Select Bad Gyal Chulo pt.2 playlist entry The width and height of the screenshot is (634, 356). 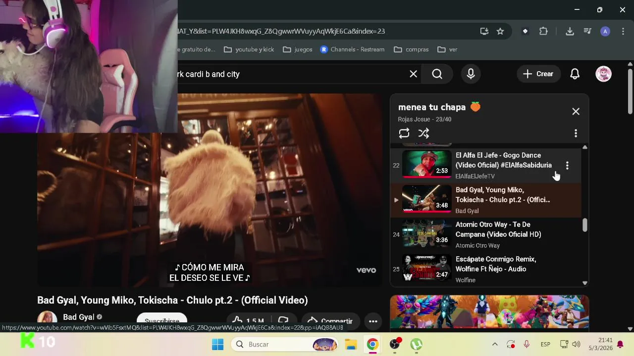[x=485, y=200]
